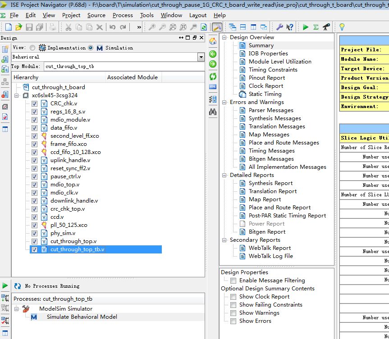Screen dimensions: 389x339
Task: Click the Refresh icon in top toolbar
Action: pyautogui.click(x=204, y=27)
